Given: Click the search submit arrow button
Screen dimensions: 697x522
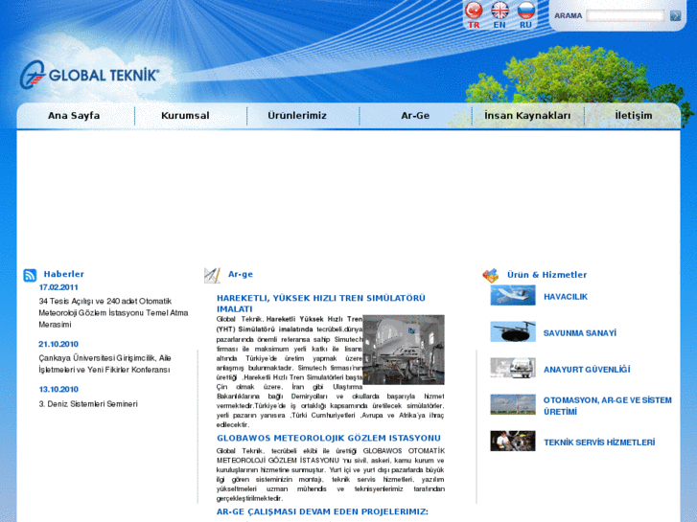Looking at the screenshot, I should [675, 15].
